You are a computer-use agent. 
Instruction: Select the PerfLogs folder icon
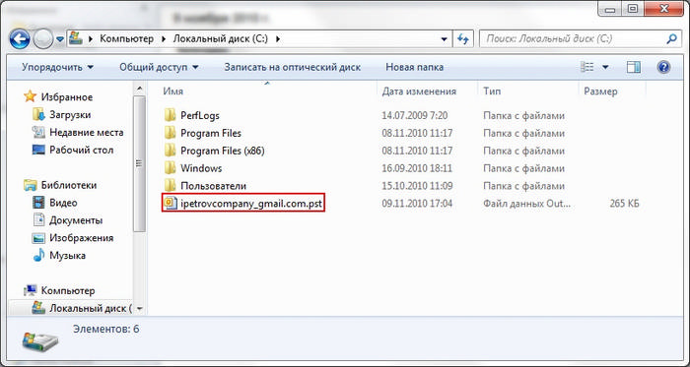point(170,115)
